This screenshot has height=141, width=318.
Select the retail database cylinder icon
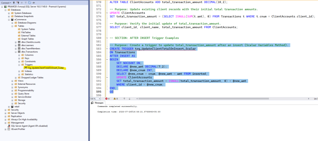pyautogui.click(x=12, y=107)
